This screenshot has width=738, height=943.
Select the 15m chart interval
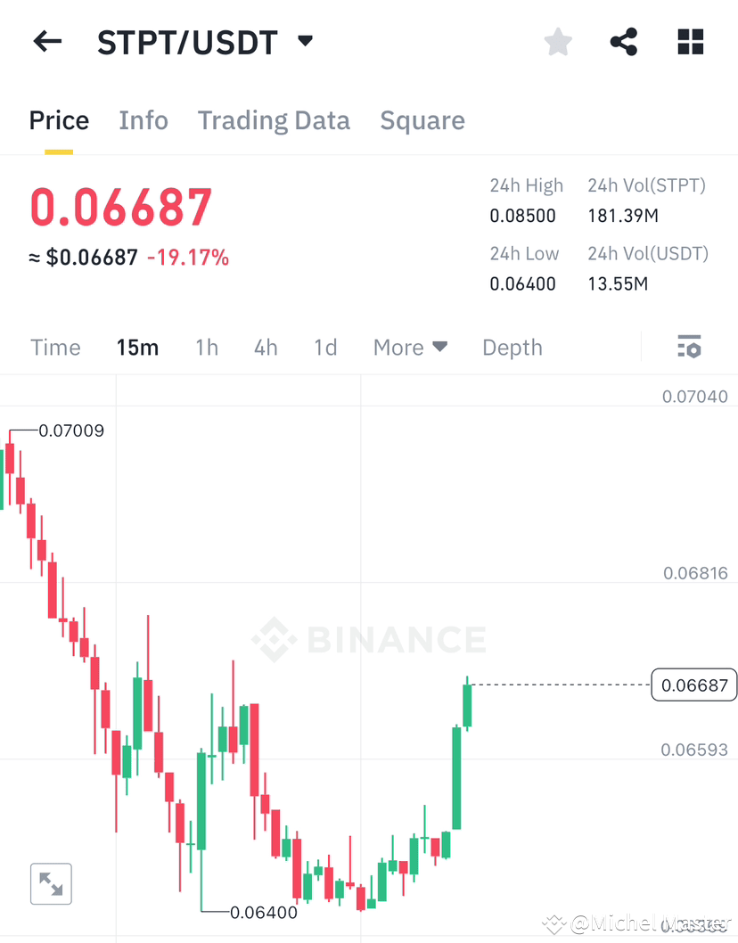coord(137,348)
